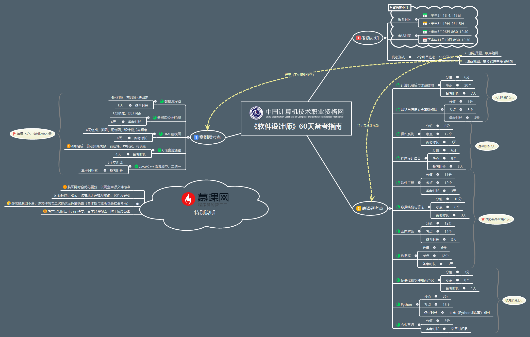Select the 11分 value under 软件工程
Screen dimensions: 530x337
pos(448,175)
